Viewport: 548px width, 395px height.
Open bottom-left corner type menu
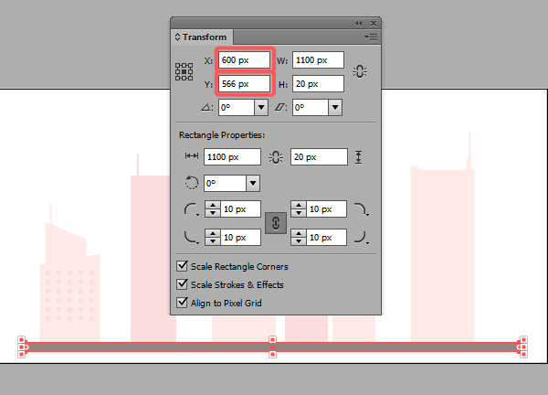pos(192,237)
